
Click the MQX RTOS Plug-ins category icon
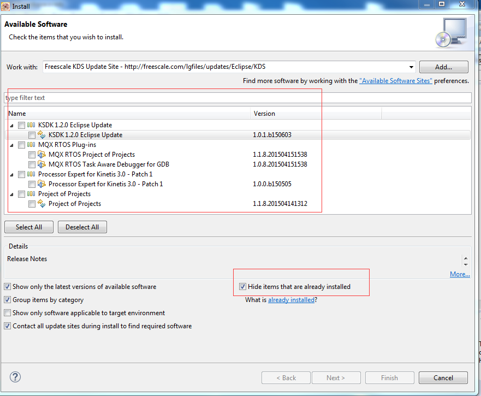click(x=31, y=145)
